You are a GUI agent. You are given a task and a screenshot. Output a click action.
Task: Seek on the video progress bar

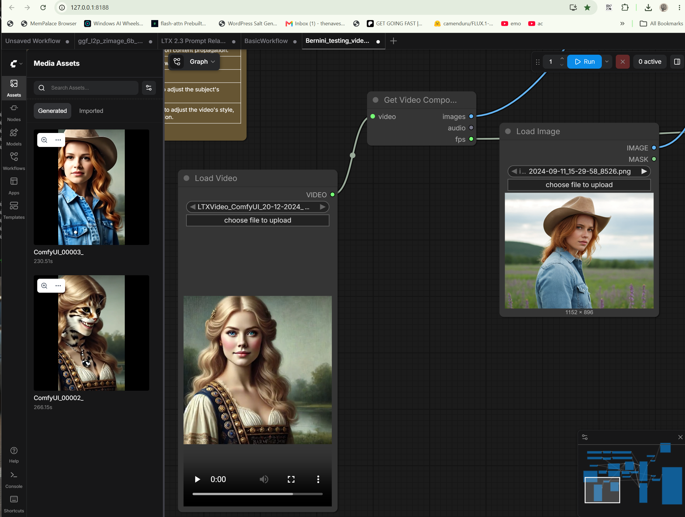258,494
